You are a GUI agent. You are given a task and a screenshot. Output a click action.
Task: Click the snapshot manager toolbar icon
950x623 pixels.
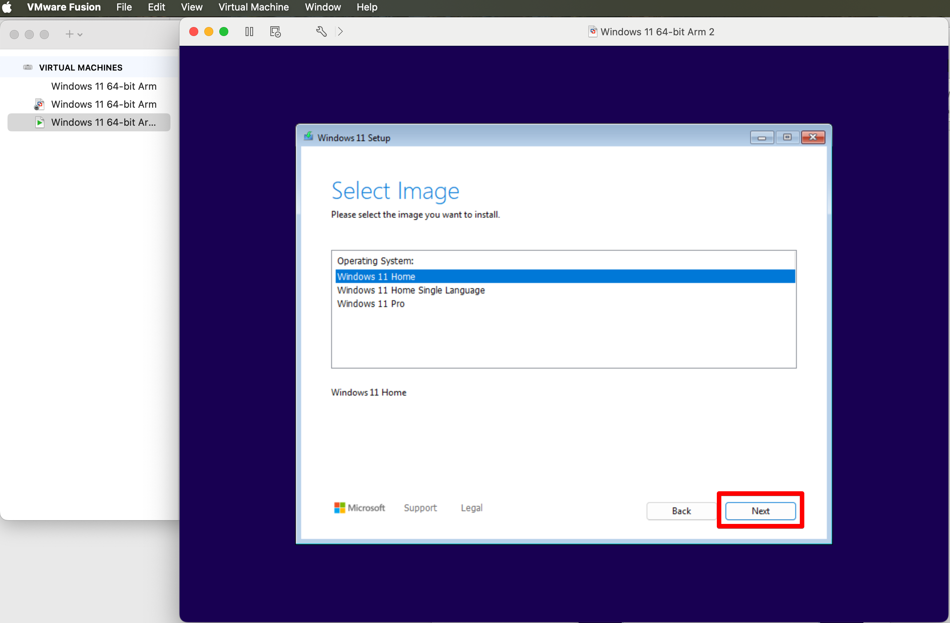click(x=275, y=32)
